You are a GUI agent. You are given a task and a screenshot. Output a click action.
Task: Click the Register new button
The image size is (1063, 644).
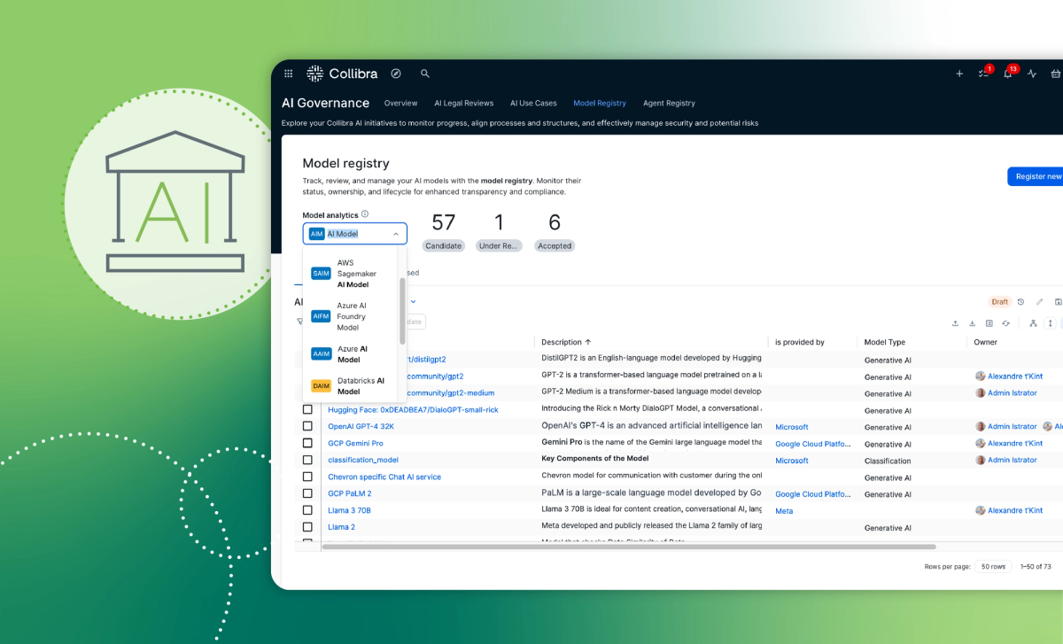tap(1036, 176)
